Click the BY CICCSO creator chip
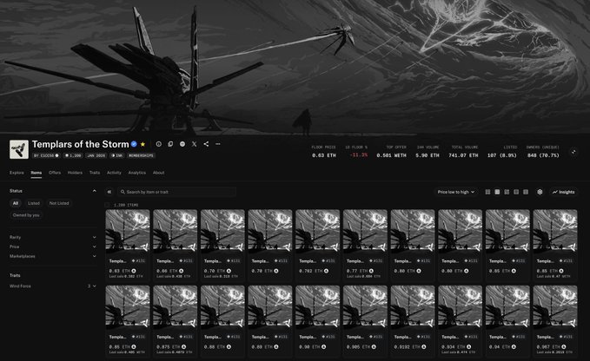Image resolution: width=590 pixels, height=361 pixels. coord(46,155)
